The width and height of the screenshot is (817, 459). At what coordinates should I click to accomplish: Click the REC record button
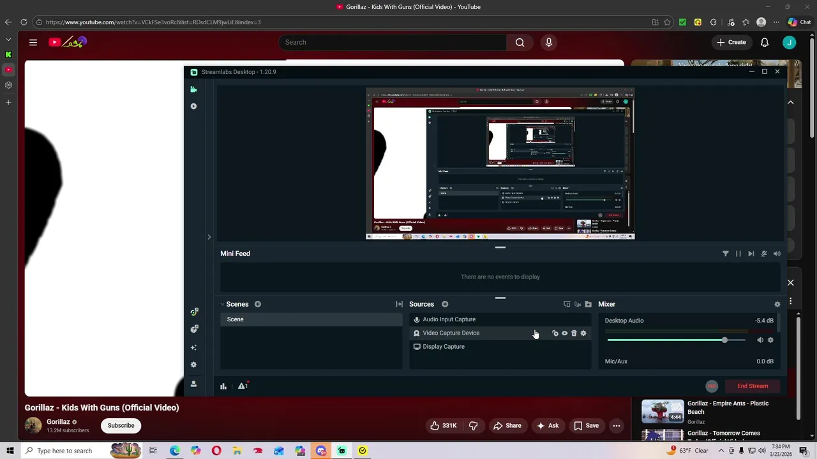(x=712, y=386)
